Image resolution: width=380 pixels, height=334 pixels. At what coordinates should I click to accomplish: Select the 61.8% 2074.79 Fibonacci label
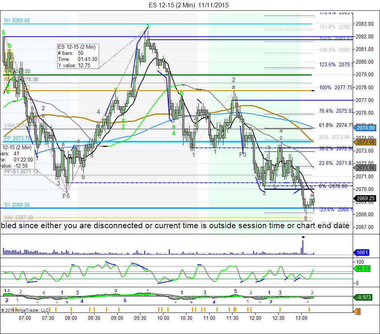[336, 125]
